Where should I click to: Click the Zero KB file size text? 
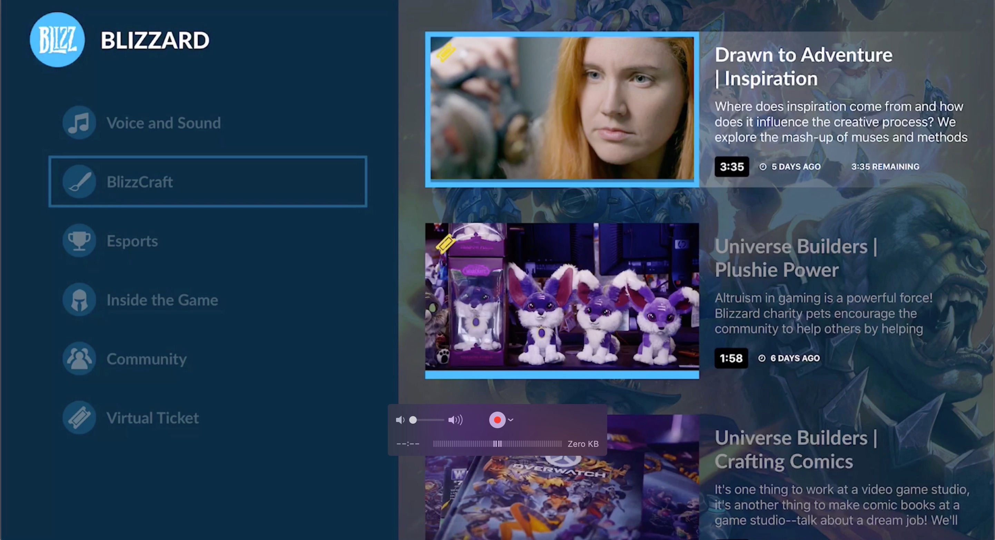point(583,444)
